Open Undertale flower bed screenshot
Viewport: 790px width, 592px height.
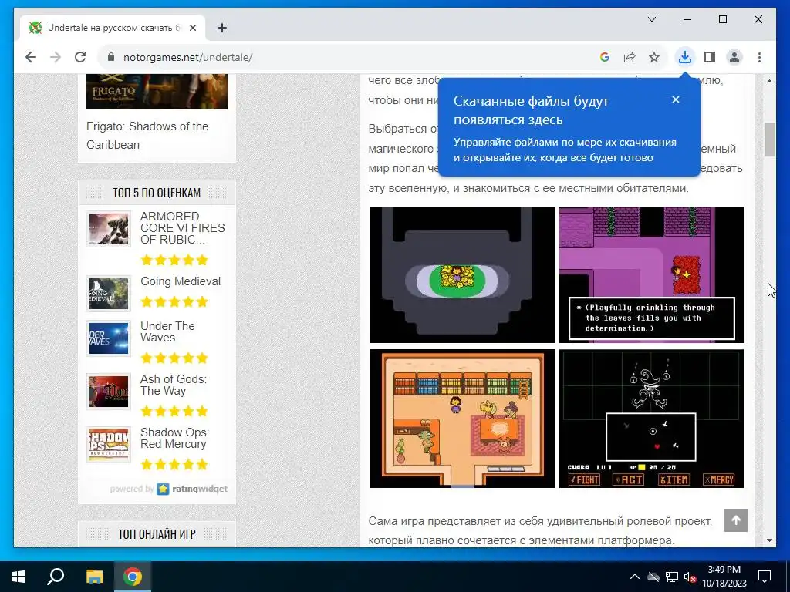click(463, 275)
